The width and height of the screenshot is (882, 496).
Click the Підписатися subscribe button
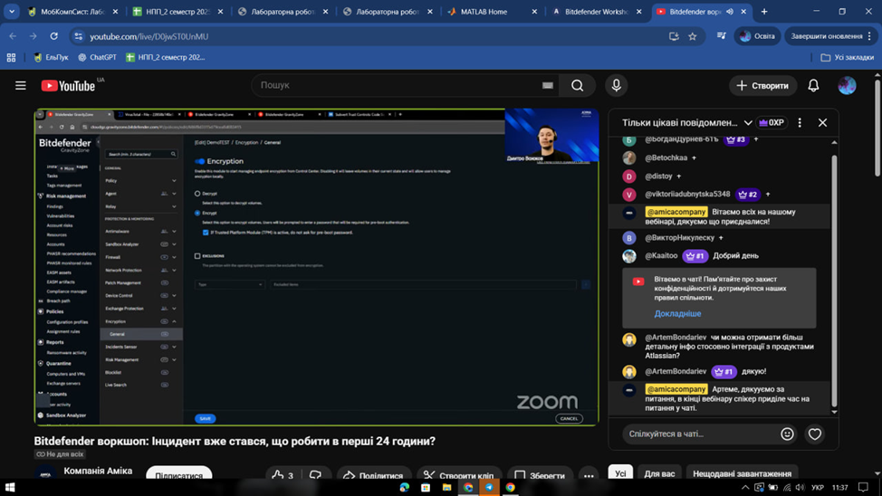click(179, 475)
